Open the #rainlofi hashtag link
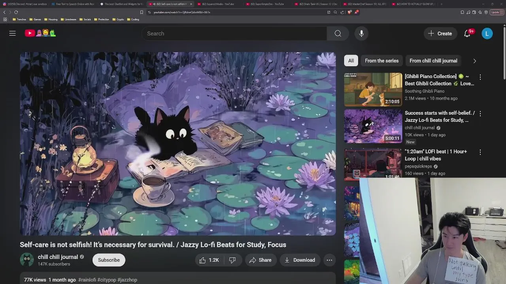 (87, 280)
